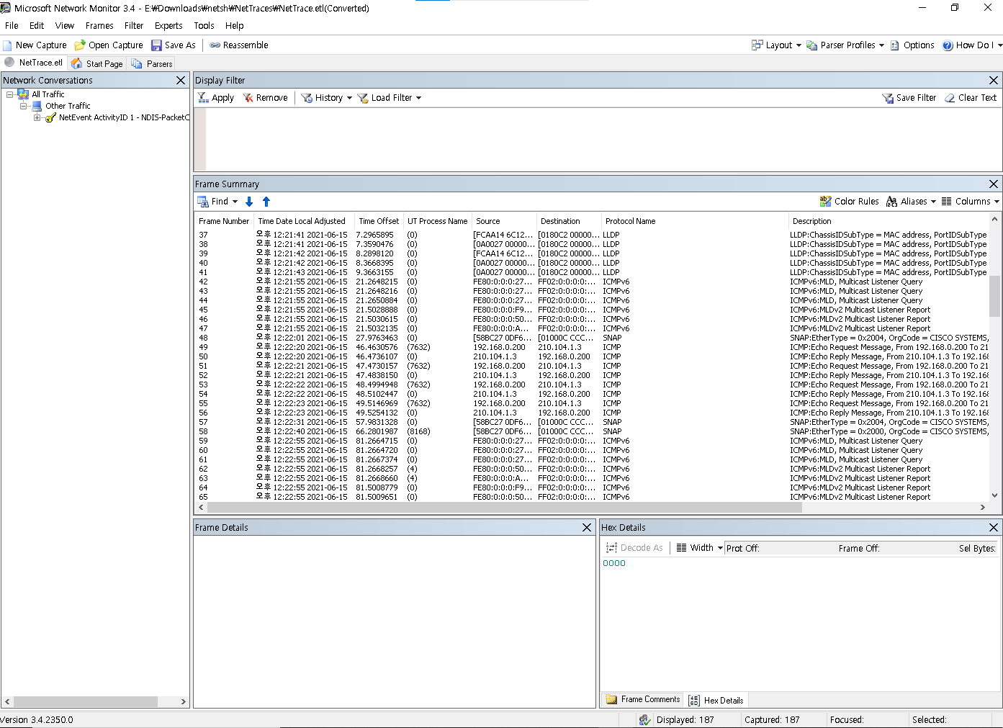The width and height of the screenshot is (1003, 728).
Task: Open the filter History dropdown
Action: tap(326, 97)
